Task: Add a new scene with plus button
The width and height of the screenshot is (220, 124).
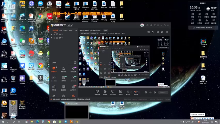Action: click(x=76, y=30)
